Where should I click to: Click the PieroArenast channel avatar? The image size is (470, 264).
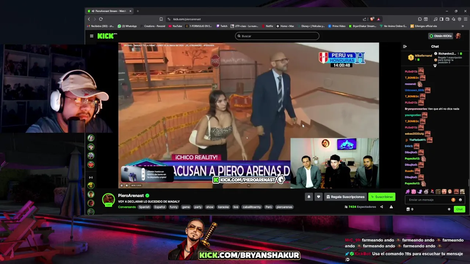(x=108, y=200)
